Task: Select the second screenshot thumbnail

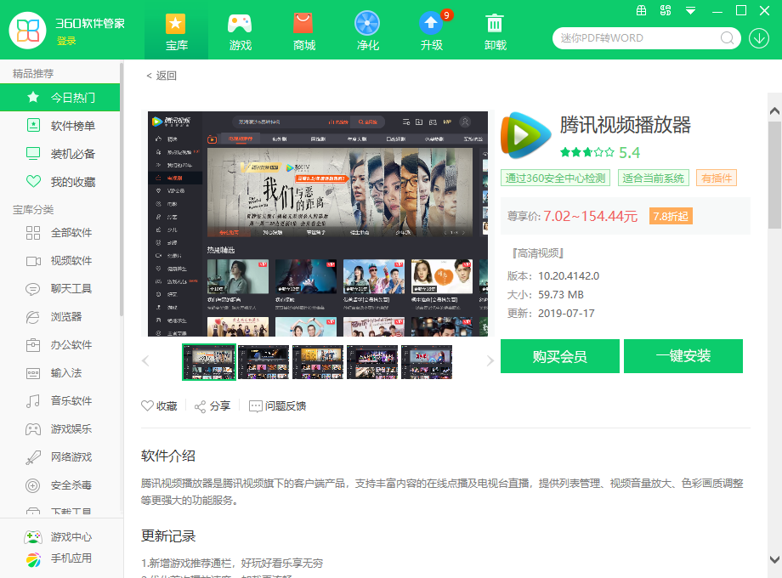Action: point(263,362)
